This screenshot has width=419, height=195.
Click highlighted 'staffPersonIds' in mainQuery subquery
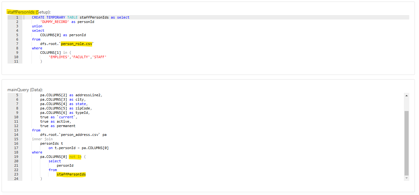pos(71,174)
